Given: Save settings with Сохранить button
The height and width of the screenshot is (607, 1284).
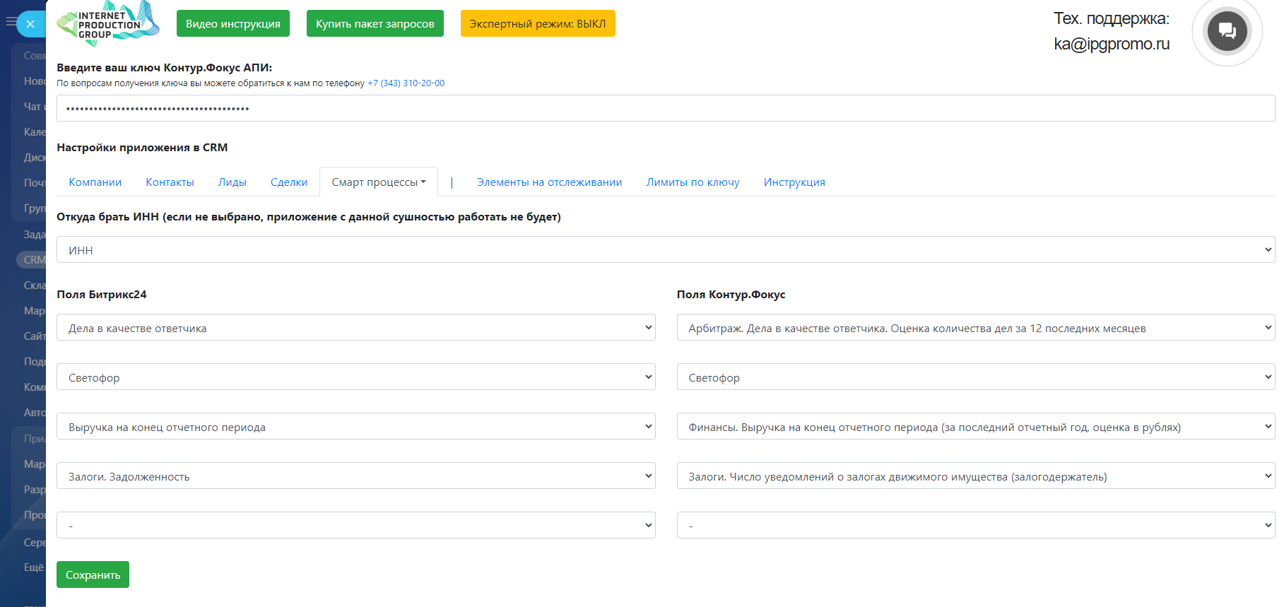Looking at the screenshot, I should pyautogui.click(x=93, y=574).
